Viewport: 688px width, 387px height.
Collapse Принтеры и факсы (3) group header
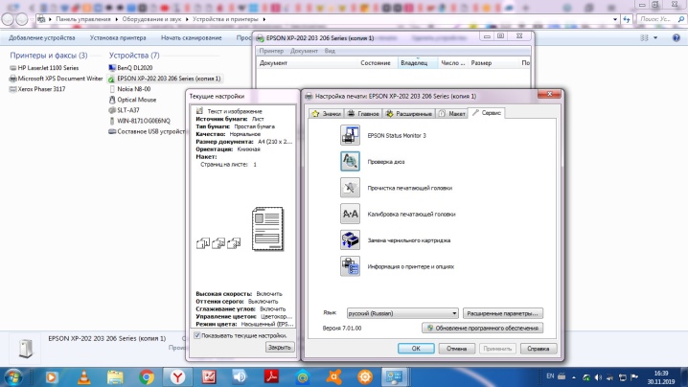click(48, 56)
